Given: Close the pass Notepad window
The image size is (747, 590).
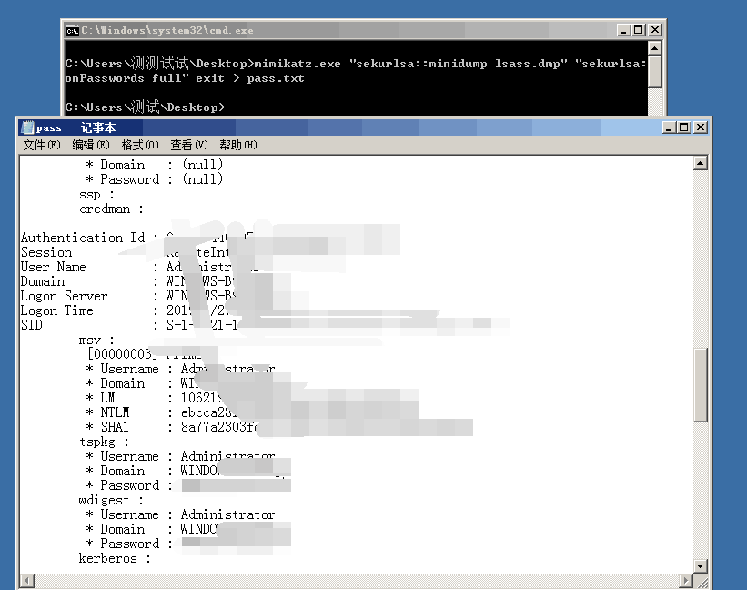Looking at the screenshot, I should [x=701, y=127].
